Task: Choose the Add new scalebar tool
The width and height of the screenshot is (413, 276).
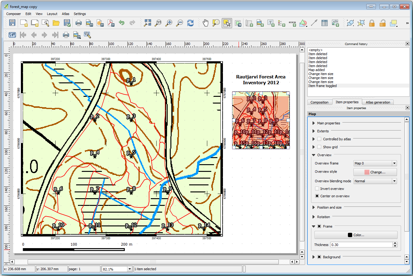Action: [x=292, y=23]
